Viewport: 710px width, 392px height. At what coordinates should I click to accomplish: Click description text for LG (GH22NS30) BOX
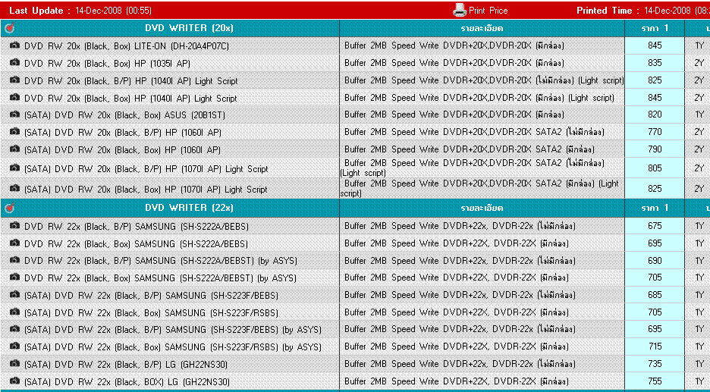pyautogui.click(x=457, y=381)
